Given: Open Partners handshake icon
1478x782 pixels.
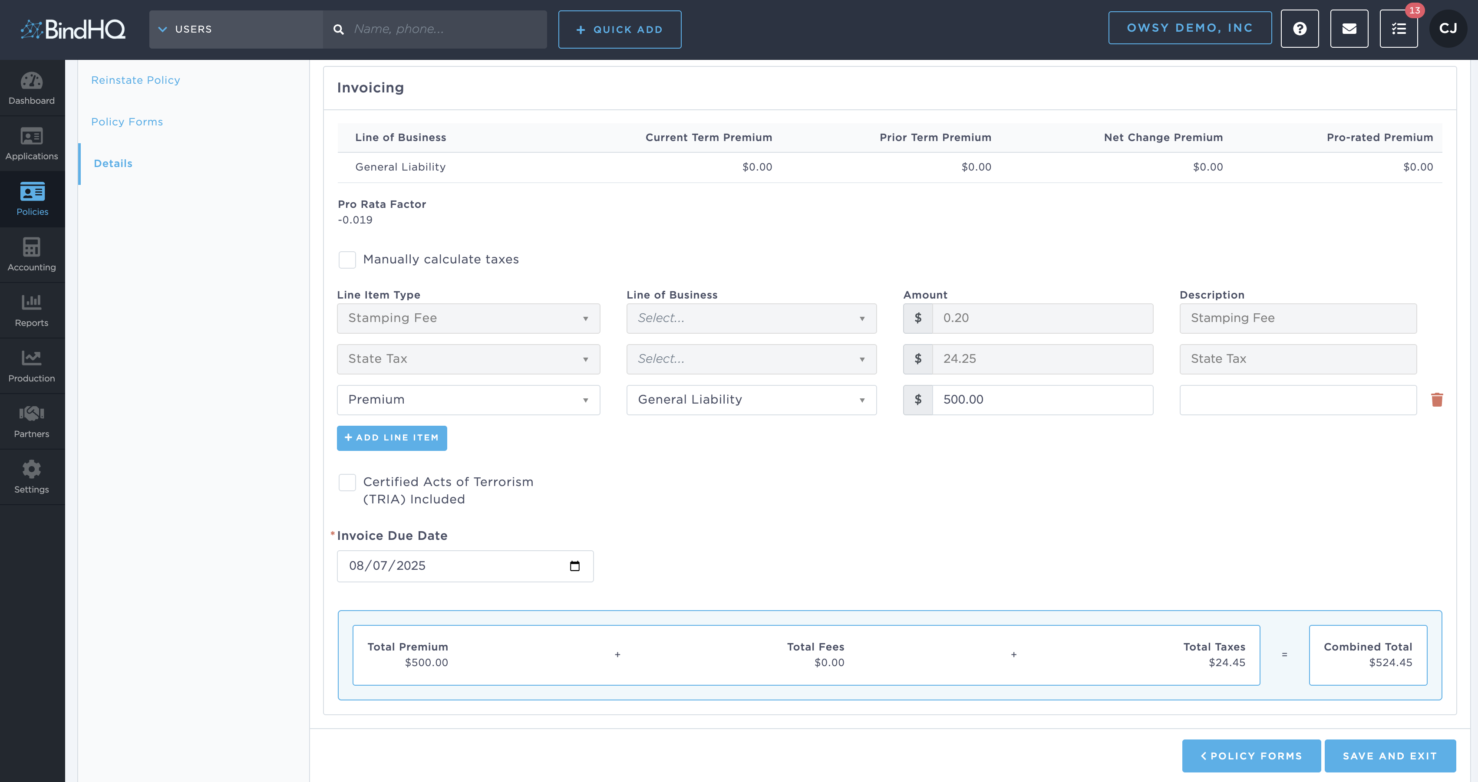Looking at the screenshot, I should point(32,421).
